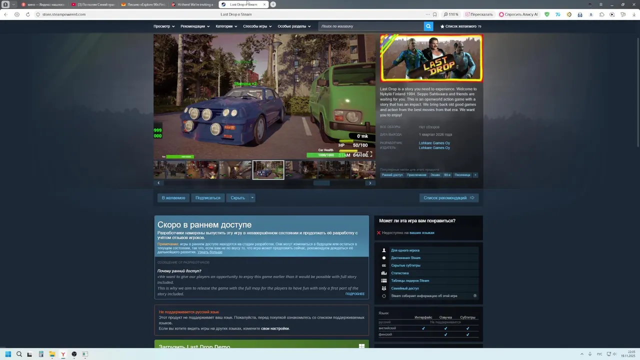Image resolution: width=640 pixels, height=360 pixels.
Task: Click the Пересказать button
Action: (479, 14)
